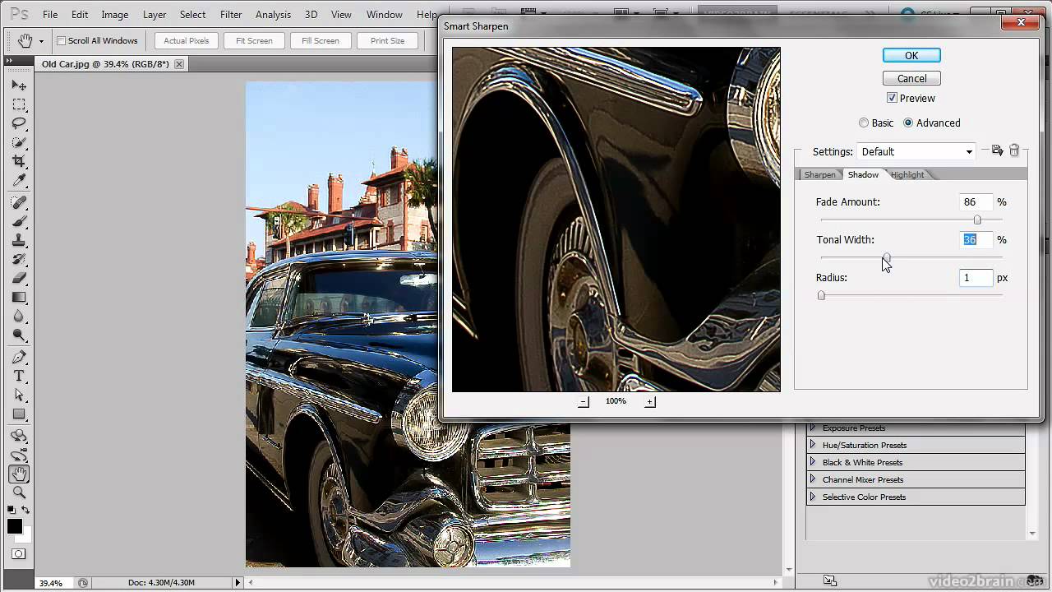Expand Selective Color Presets
This screenshot has width=1052, height=592.
(812, 497)
